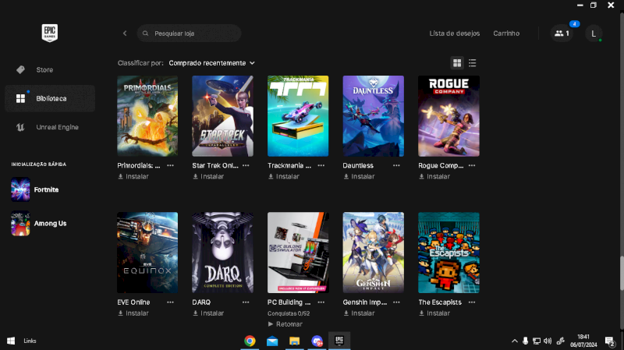Screen dimensions: 624x350
Task: Open the Windows notification center
Action: pos(610,341)
